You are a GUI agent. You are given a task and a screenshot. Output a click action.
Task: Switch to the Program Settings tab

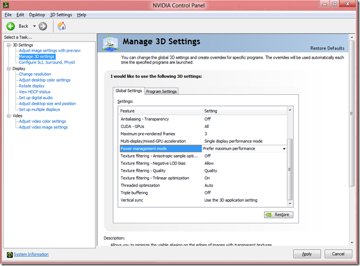tap(161, 92)
